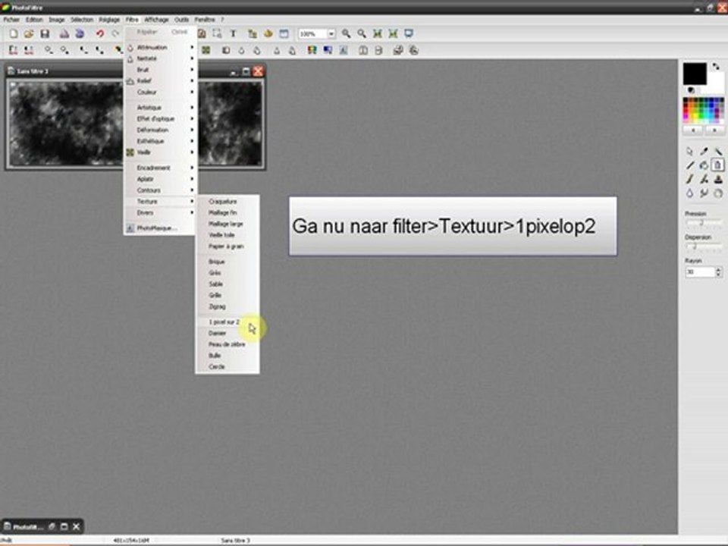Open a file using the folder icon
The height and width of the screenshot is (546, 728).
point(29,34)
